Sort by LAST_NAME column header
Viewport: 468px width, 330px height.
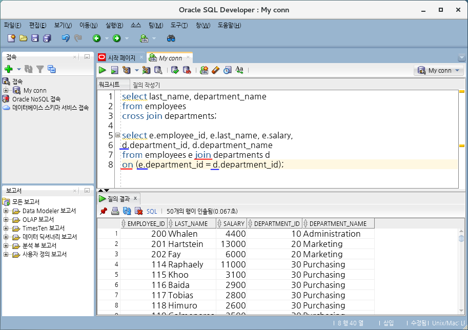(x=191, y=223)
